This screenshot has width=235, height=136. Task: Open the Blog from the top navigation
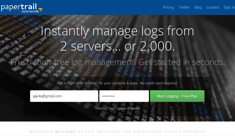pyautogui.click(x=198, y=7)
